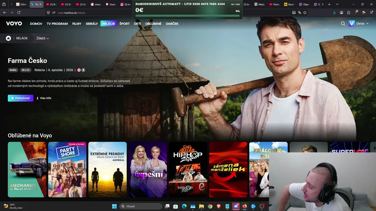The width and height of the screenshot is (376, 211).
Task: Go to the ŠPORT section
Action: (x=125, y=24)
